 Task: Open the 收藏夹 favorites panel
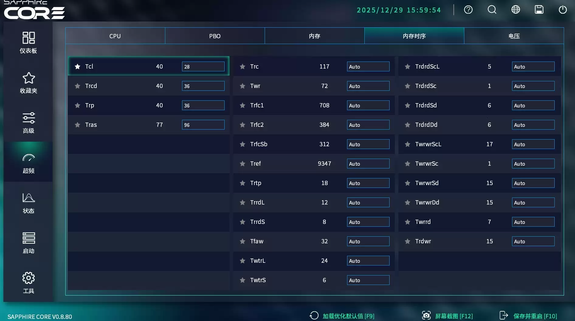(x=28, y=83)
